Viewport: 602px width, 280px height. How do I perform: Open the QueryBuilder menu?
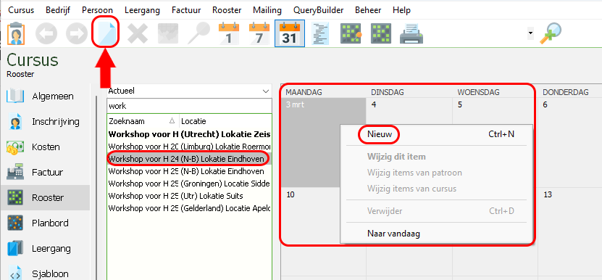(318, 10)
